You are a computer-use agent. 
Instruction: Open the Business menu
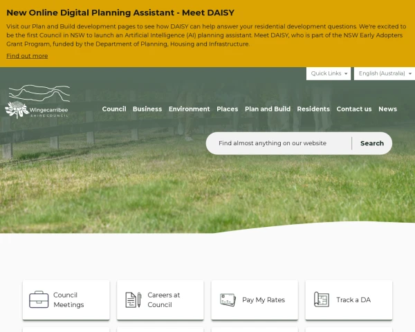point(147,109)
